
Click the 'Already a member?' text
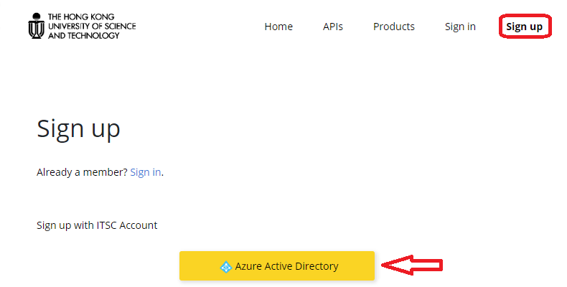[x=82, y=172]
